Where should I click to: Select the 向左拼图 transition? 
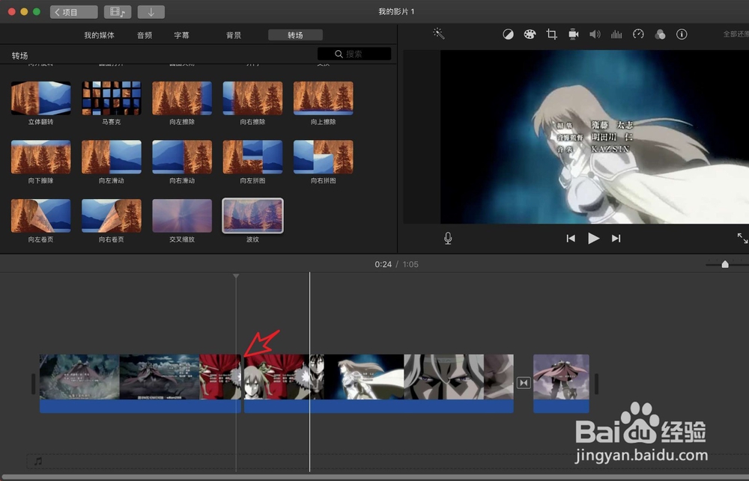[252, 157]
